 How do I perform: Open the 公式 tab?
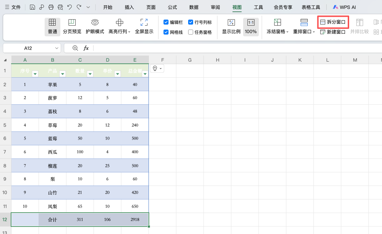[172, 7]
